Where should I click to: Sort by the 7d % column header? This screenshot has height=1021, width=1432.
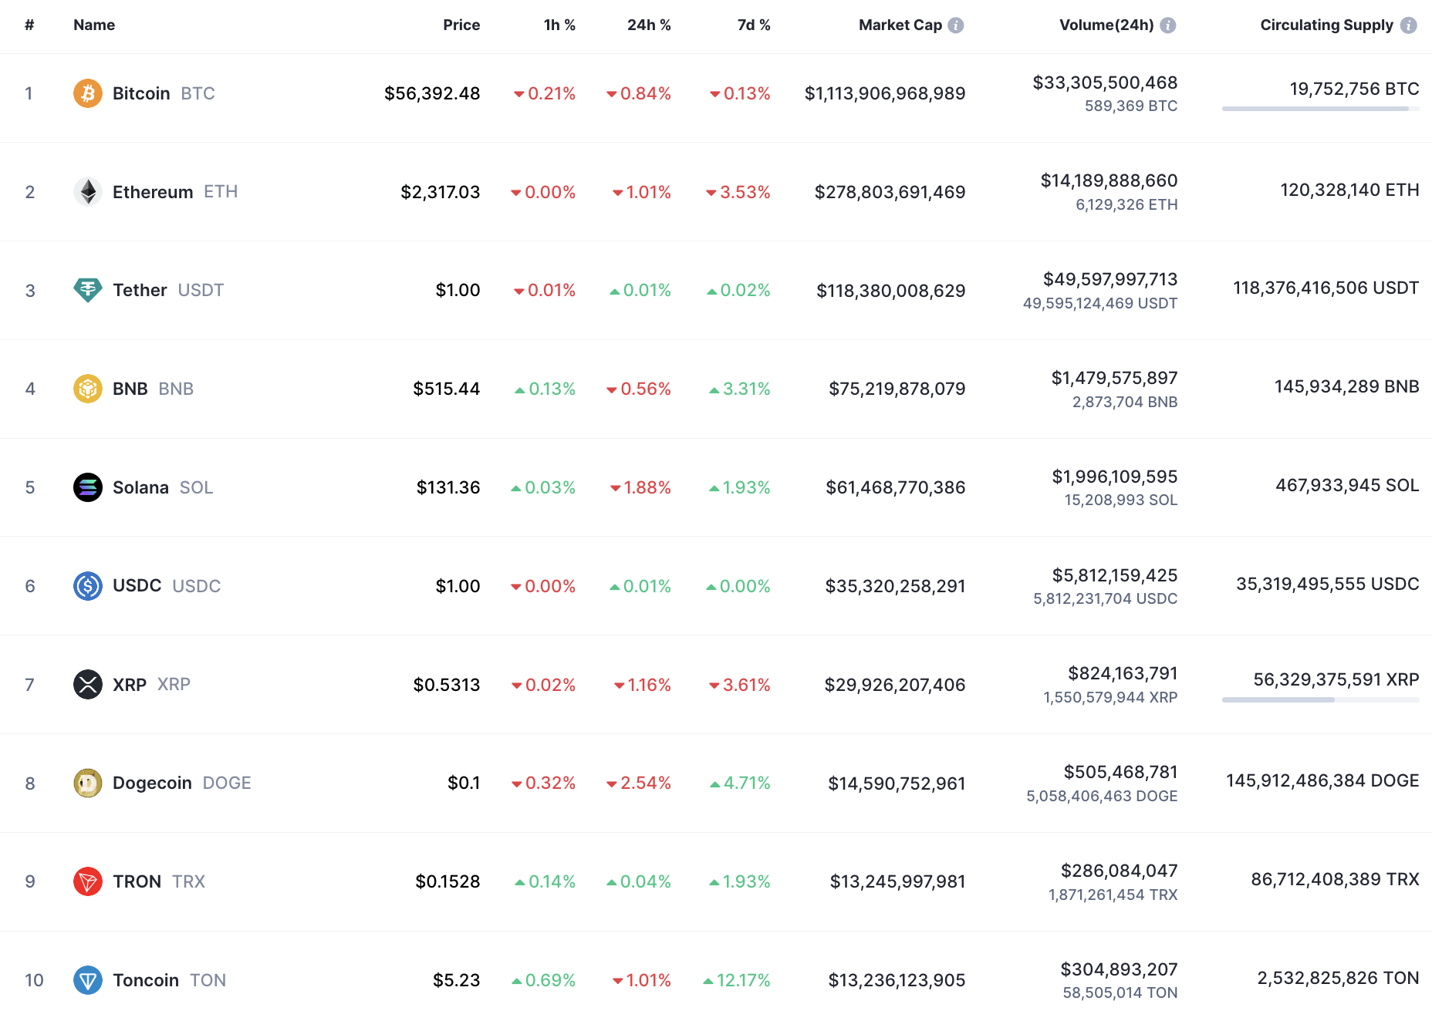pos(754,25)
